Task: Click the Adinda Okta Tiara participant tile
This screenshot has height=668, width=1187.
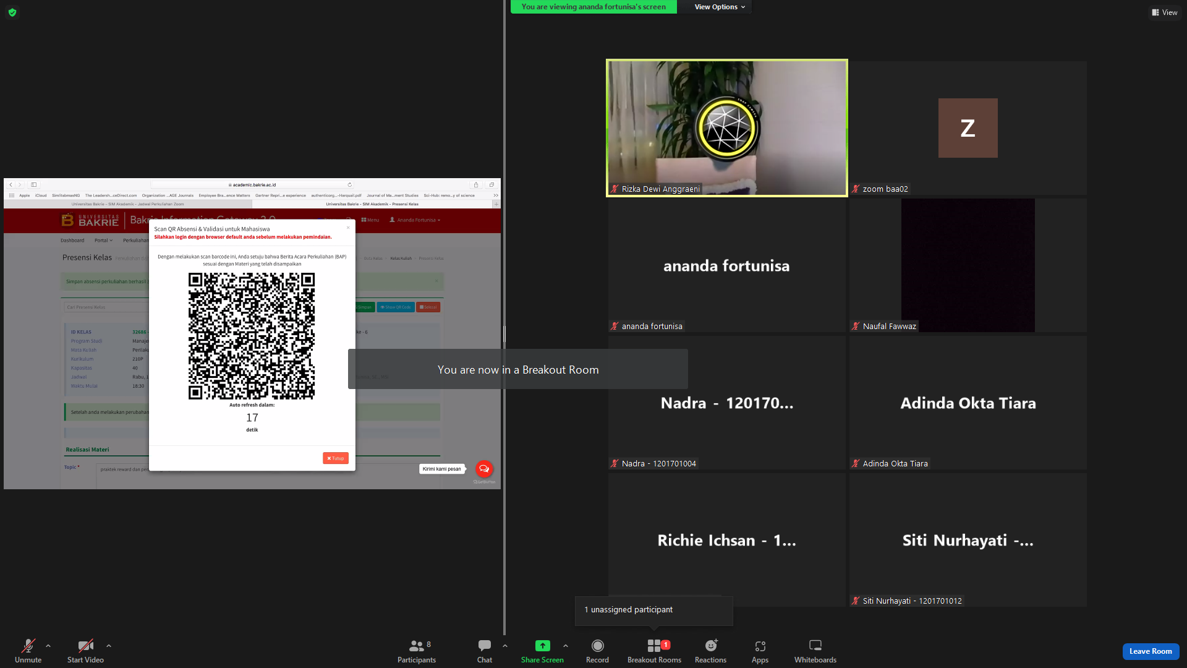Action: [968, 403]
